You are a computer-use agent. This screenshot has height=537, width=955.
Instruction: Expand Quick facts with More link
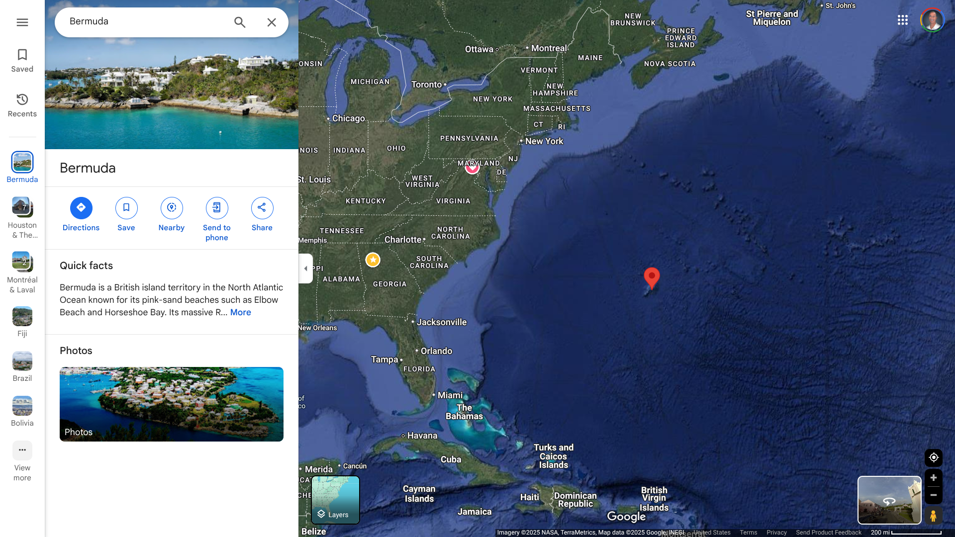240,312
